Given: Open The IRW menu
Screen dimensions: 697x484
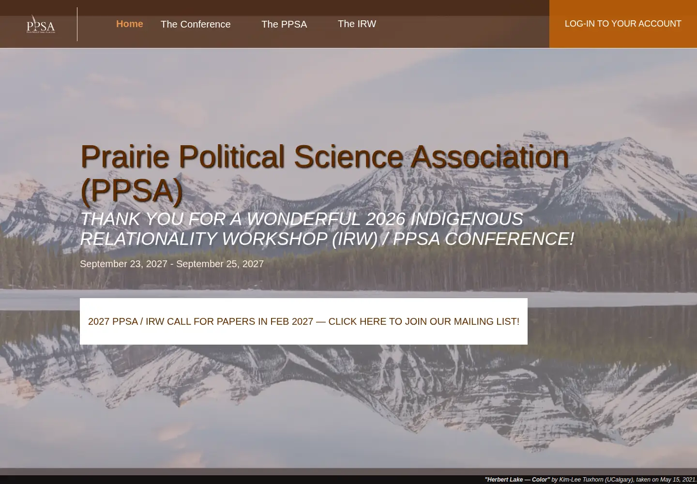Looking at the screenshot, I should 357,24.
